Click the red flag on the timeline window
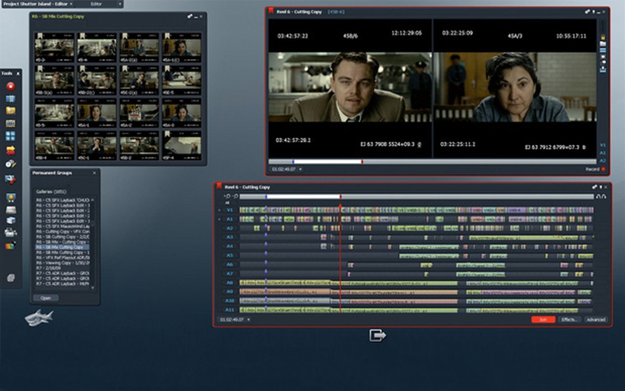The width and height of the screenshot is (625, 391). [x=219, y=187]
